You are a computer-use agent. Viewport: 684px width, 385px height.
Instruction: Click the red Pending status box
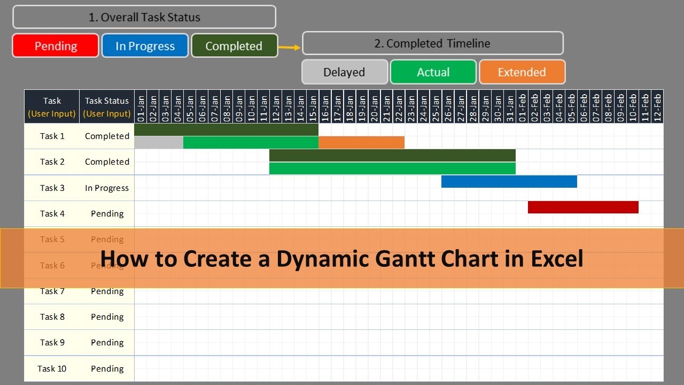coord(56,45)
